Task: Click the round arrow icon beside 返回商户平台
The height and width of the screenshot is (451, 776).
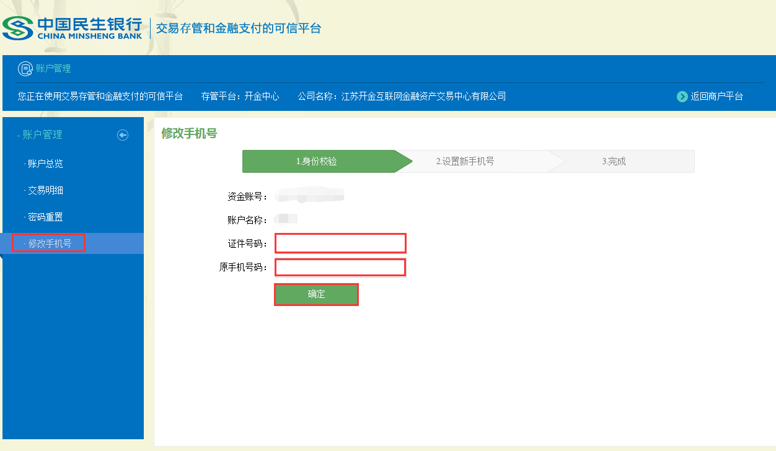Action: [682, 97]
